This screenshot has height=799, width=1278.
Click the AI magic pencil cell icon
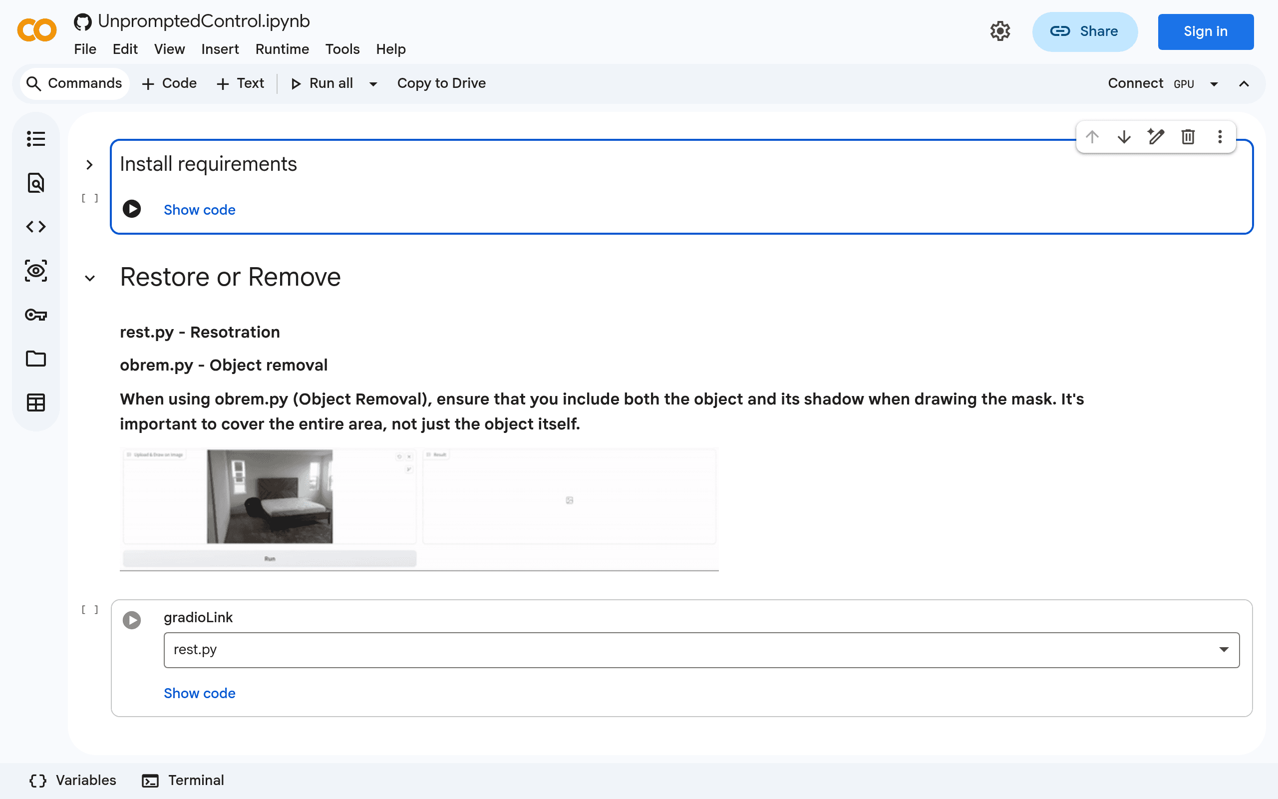coord(1156,137)
